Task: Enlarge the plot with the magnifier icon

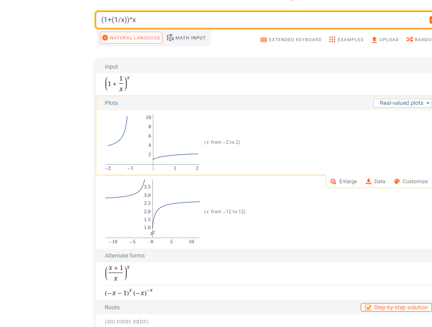Action: [x=333, y=181]
